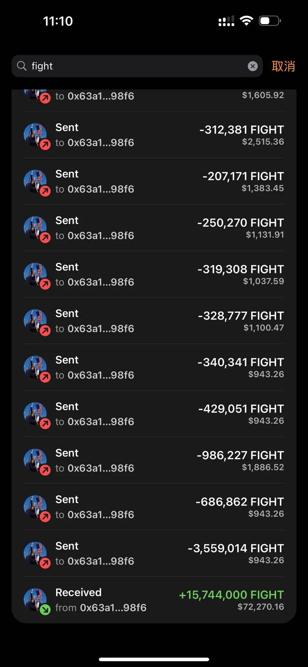Tap the home indicator bar

pyautogui.click(x=154, y=659)
